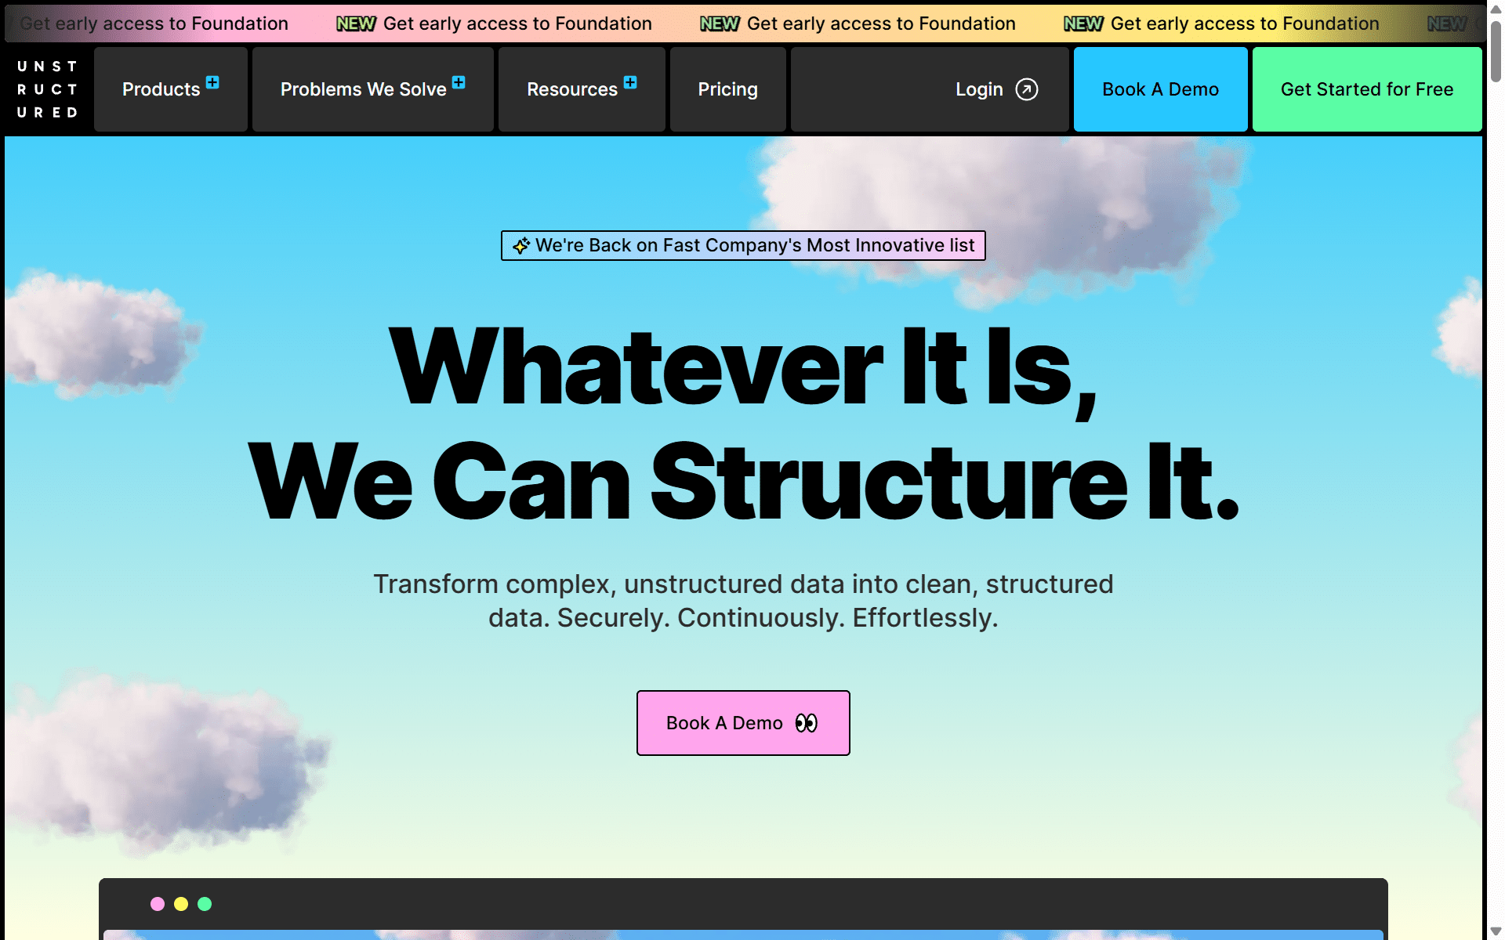Click the third 'Get early access to Foundation' banner text
The width and height of the screenshot is (1505, 940).
881,23
